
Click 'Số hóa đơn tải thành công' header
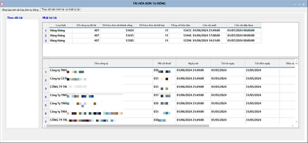tap(117, 25)
